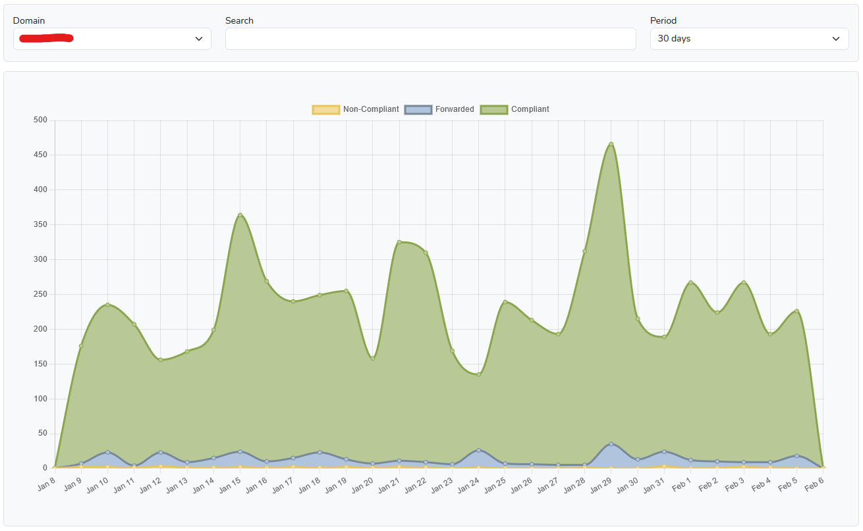
Task: Click the blue Forwarded legend swatch
Action: pos(418,109)
